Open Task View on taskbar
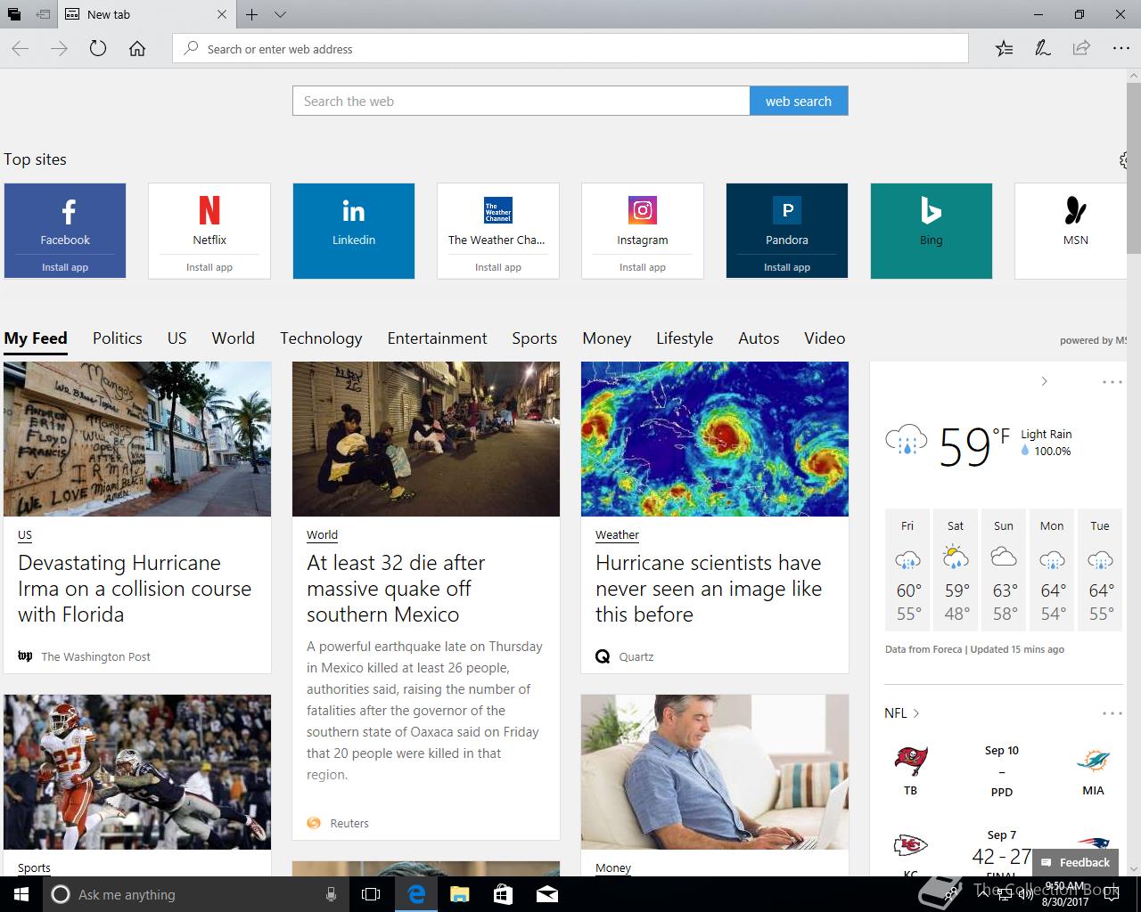The width and height of the screenshot is (1141, 912). pyautogui.click(x=371, y=894)
